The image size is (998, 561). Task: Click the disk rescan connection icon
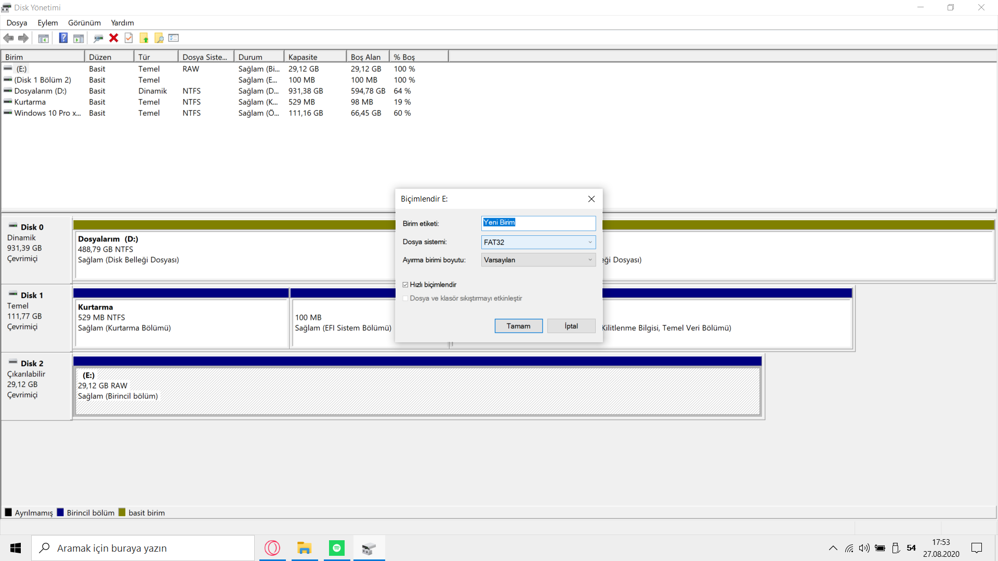coord(98,38)
